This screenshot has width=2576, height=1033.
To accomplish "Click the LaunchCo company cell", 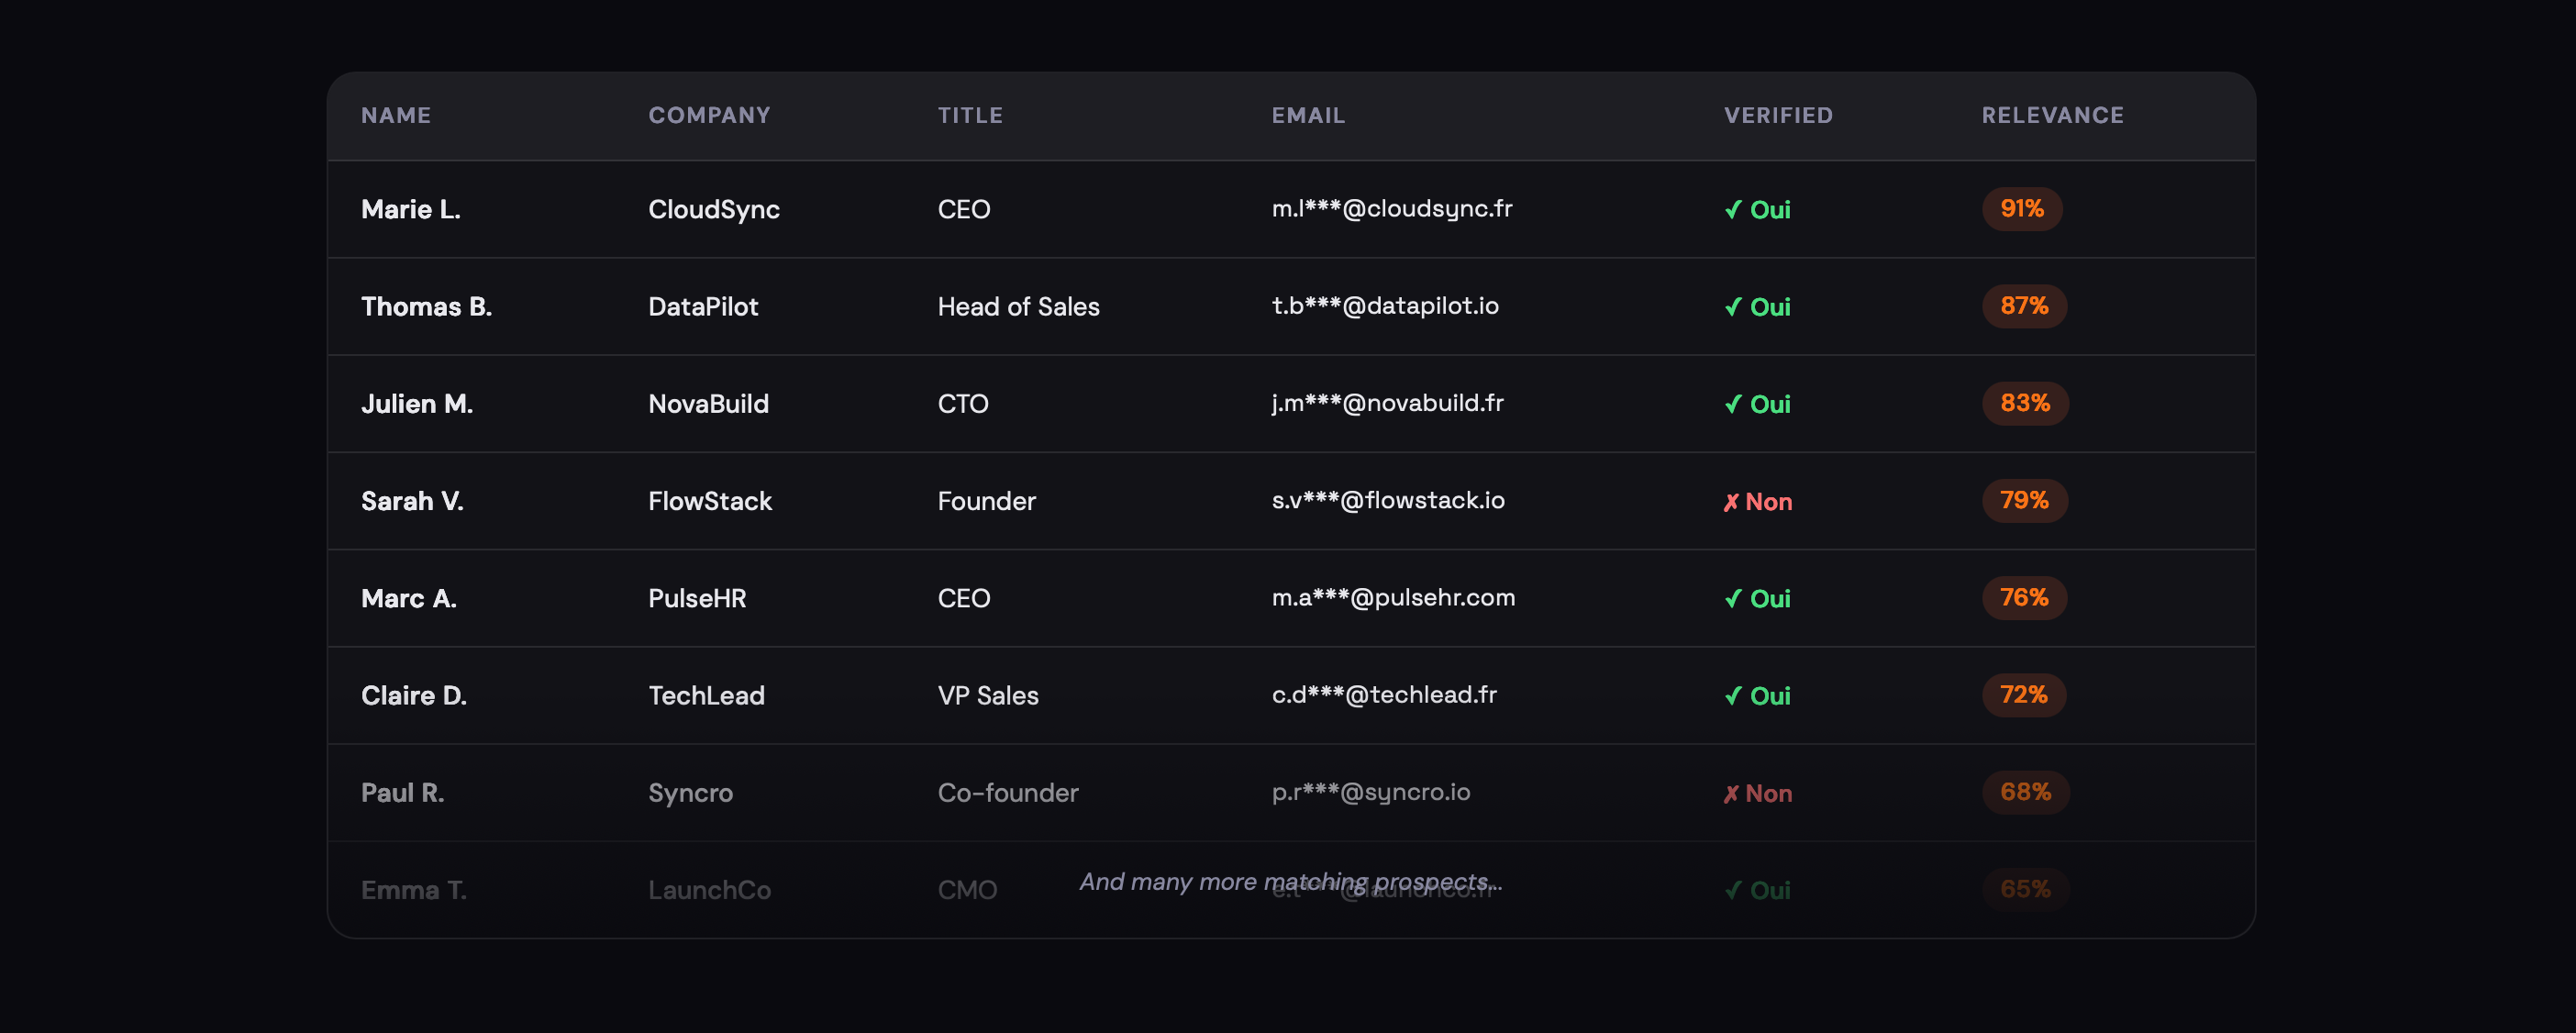I will pyautogui.click(x=709, y=889).
